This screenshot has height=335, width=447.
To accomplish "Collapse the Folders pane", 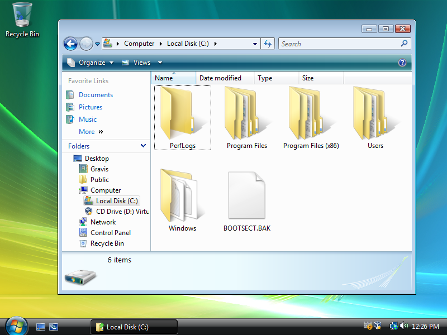I will coord(143,146).
